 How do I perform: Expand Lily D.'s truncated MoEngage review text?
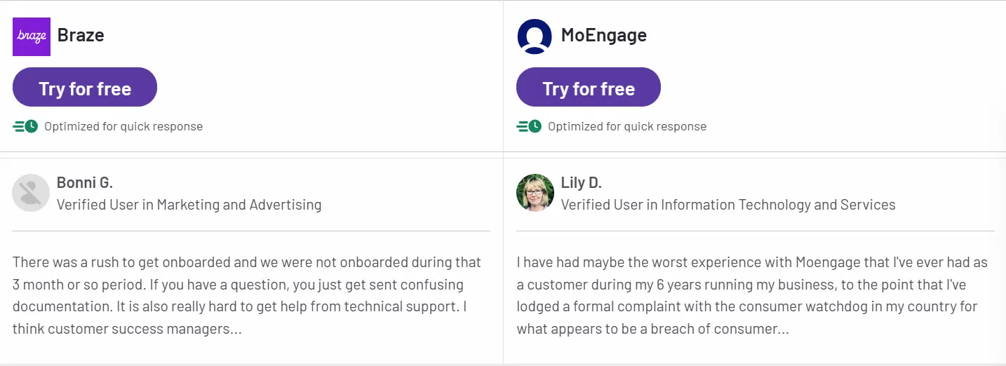tap(783, 329)
